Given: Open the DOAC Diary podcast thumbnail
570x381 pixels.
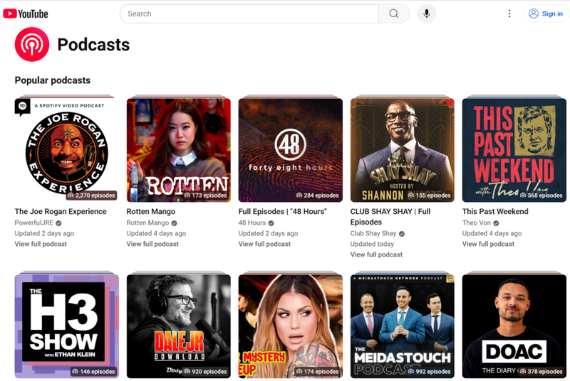Looking at the screenshot, I should click(514, 326).
